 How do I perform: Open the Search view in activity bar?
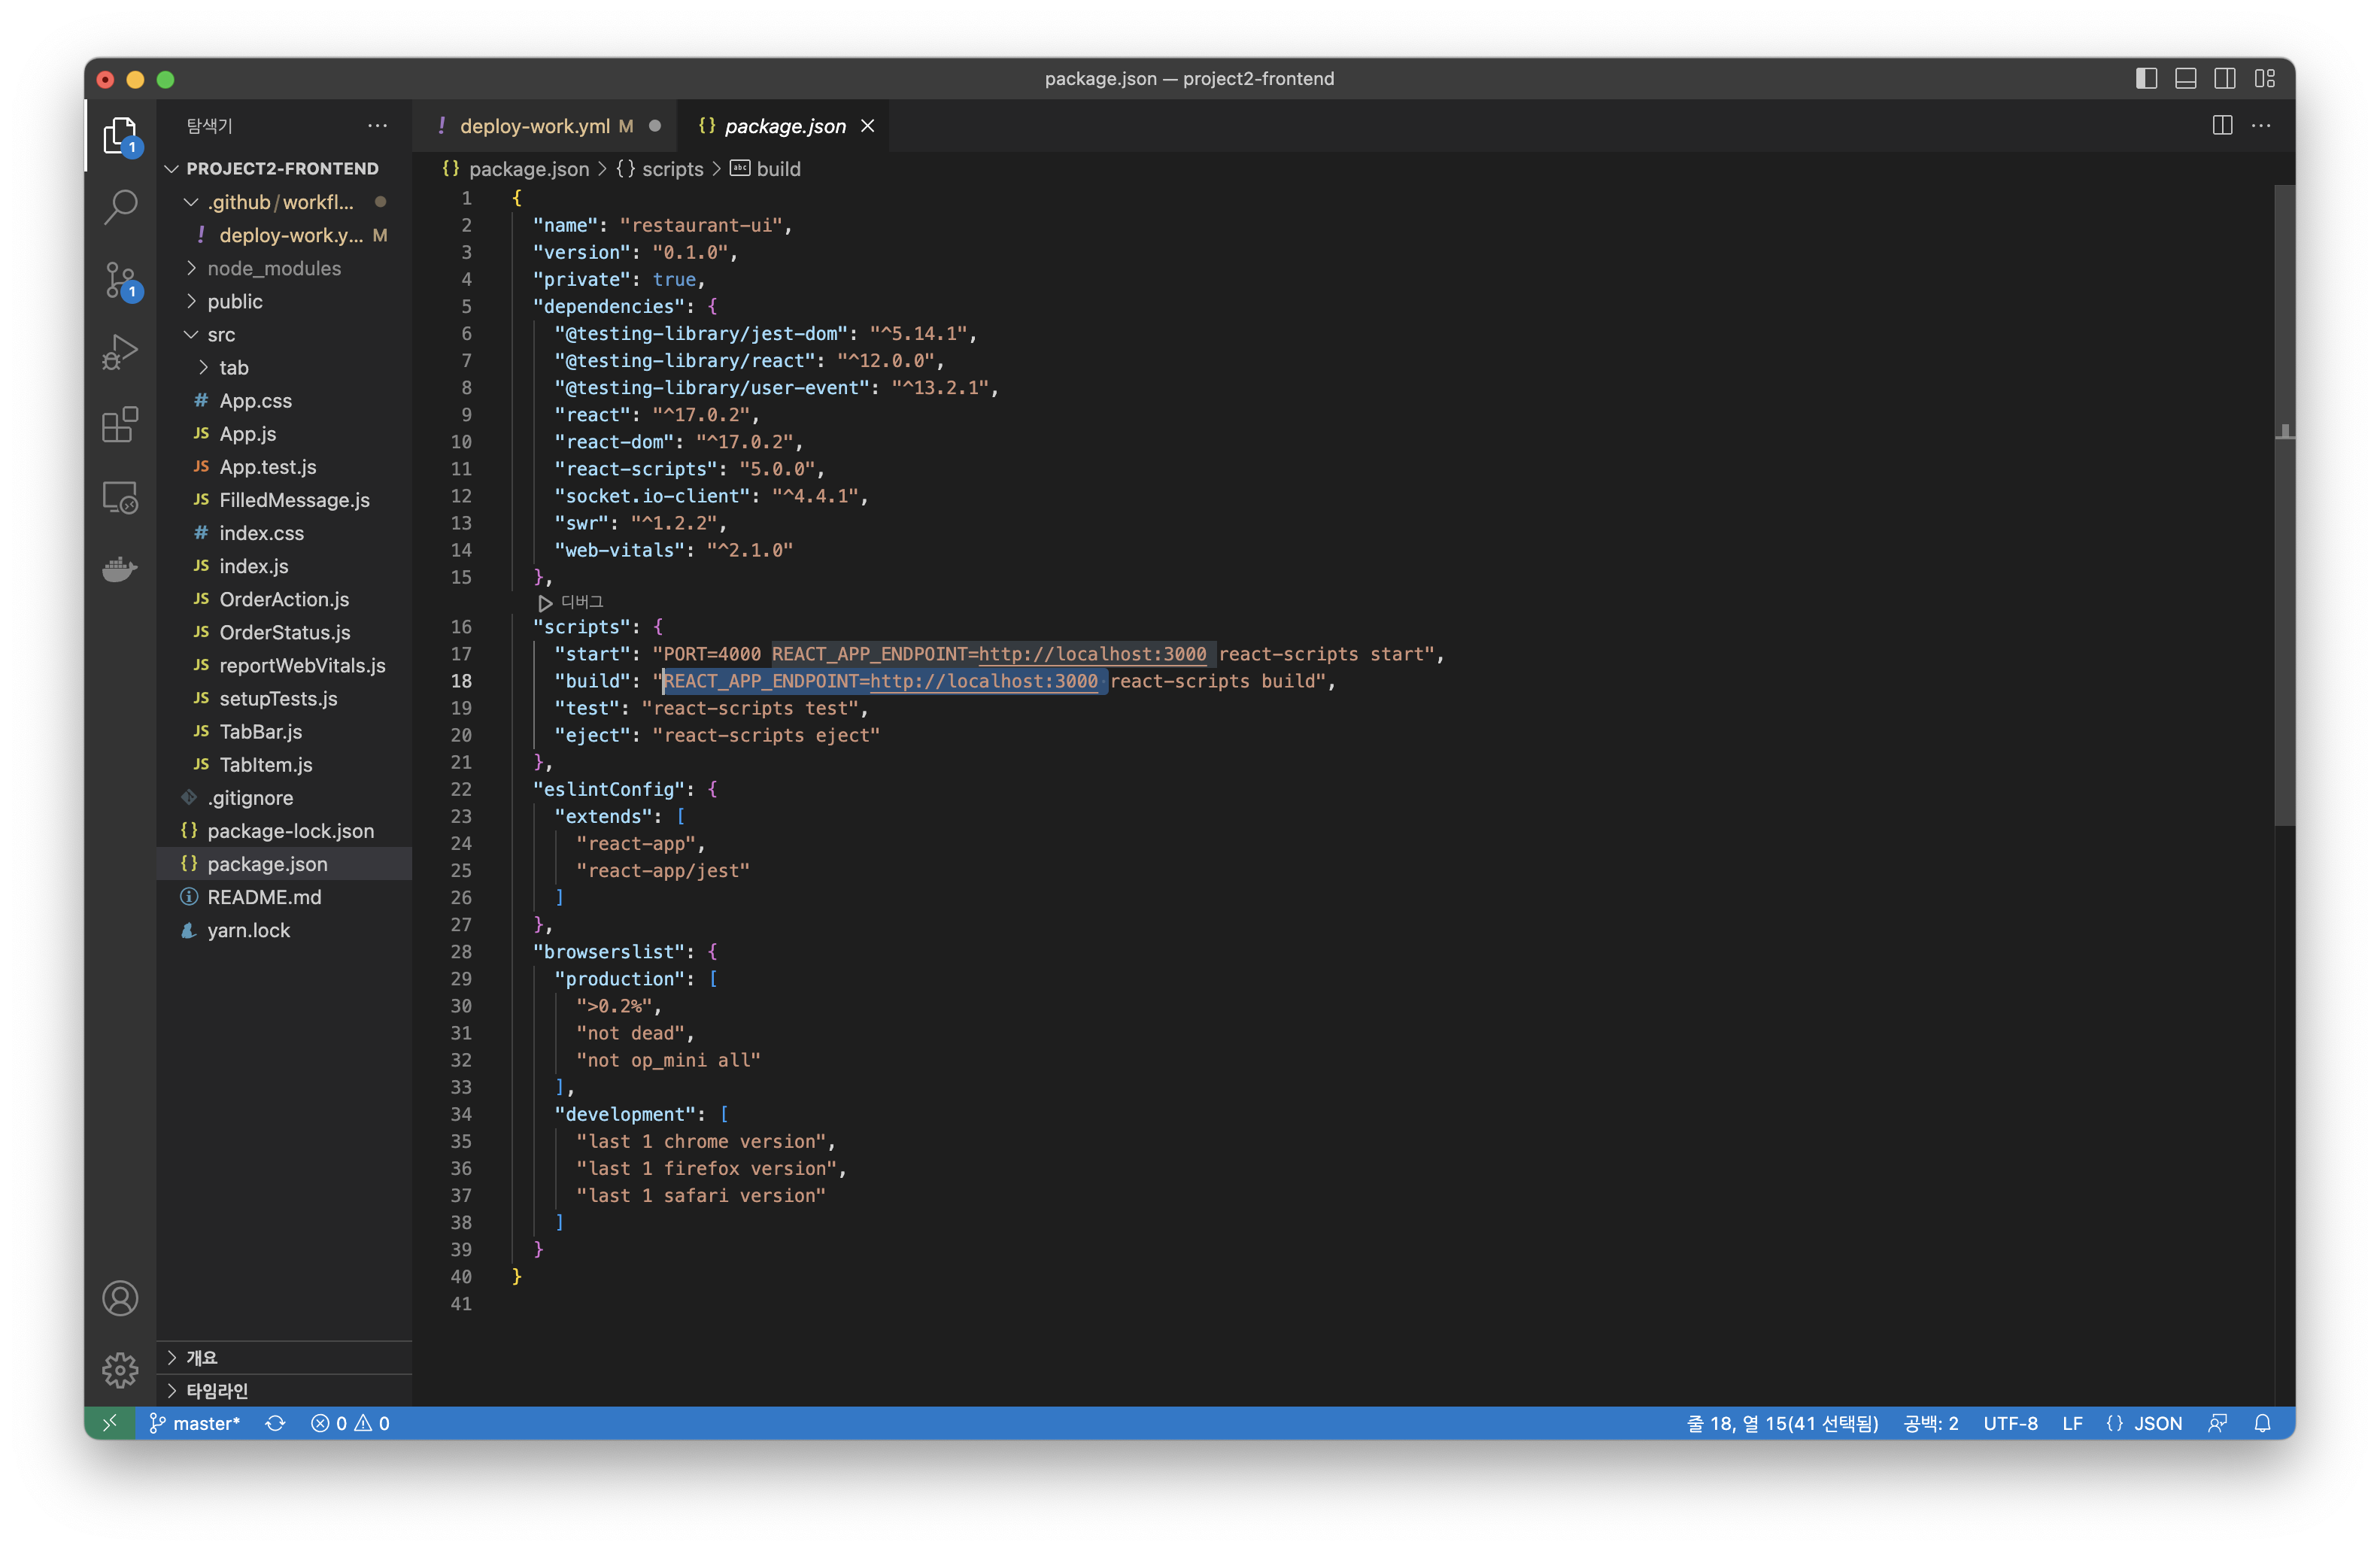(120, 207)
